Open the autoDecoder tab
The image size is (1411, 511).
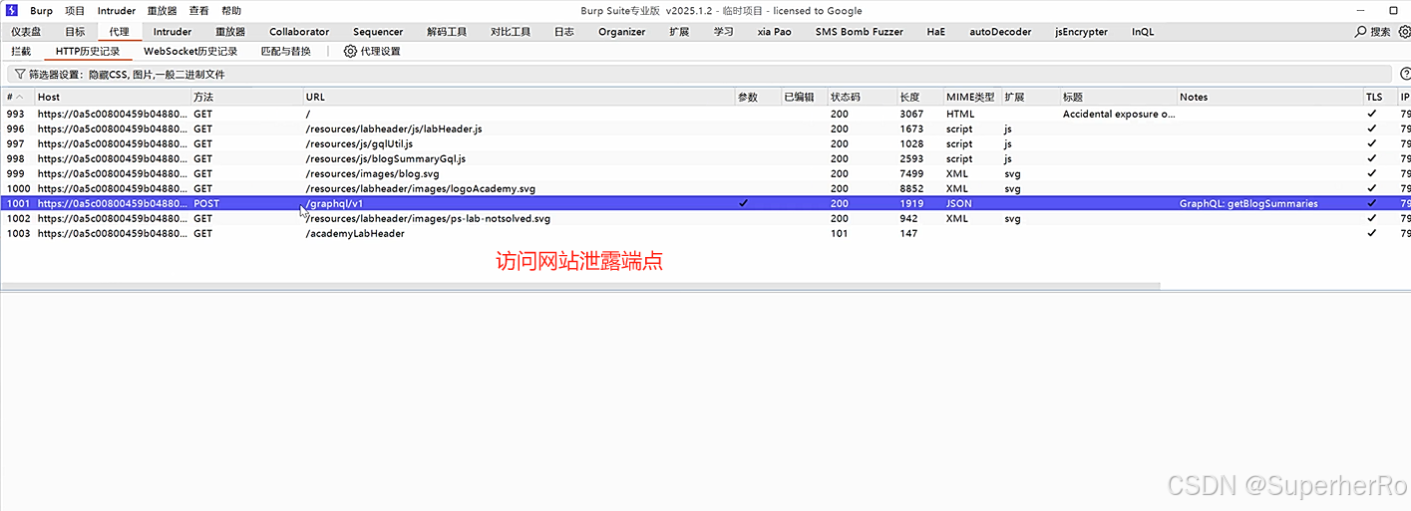(x=1000, y=32)
